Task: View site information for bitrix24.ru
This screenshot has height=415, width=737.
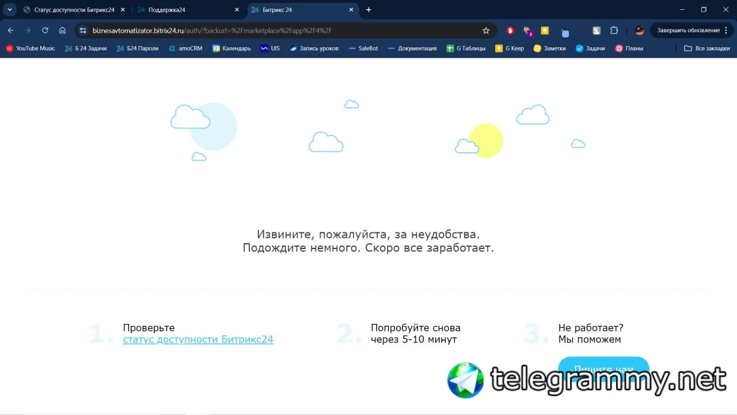Action: (x=83, y=31)
